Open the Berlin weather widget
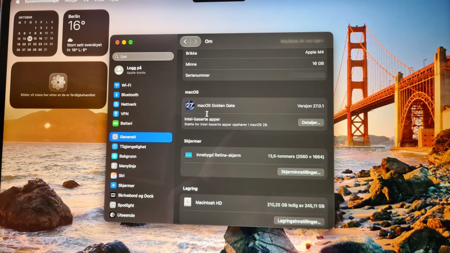The image size is (450, 253). click(x=85, y=32)
